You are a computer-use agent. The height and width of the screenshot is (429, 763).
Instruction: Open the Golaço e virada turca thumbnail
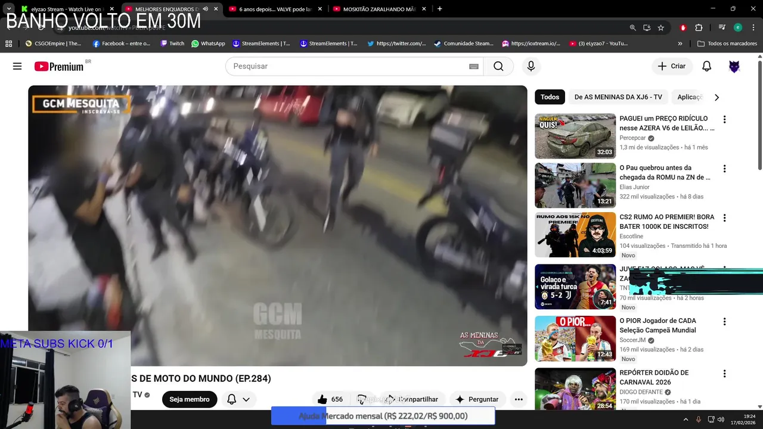(x=575, y=287)
